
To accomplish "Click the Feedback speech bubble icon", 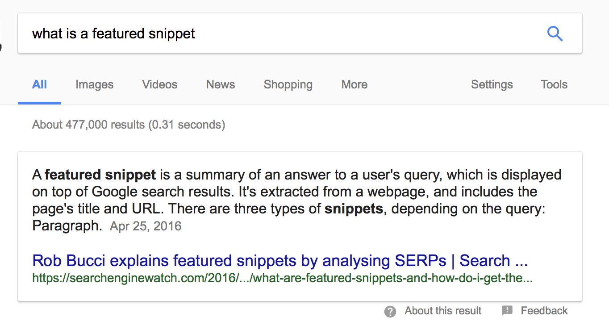I will (x=507, y=311).
